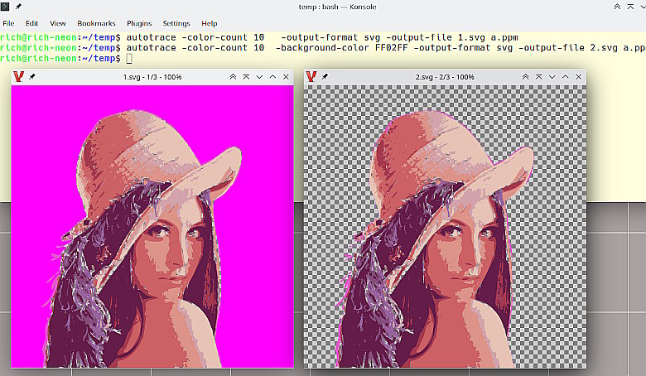This screenshot has height=376, width=646.
Task: Click the '2.svg - 2/3 - 100%' title text
Action: (445, 77)
